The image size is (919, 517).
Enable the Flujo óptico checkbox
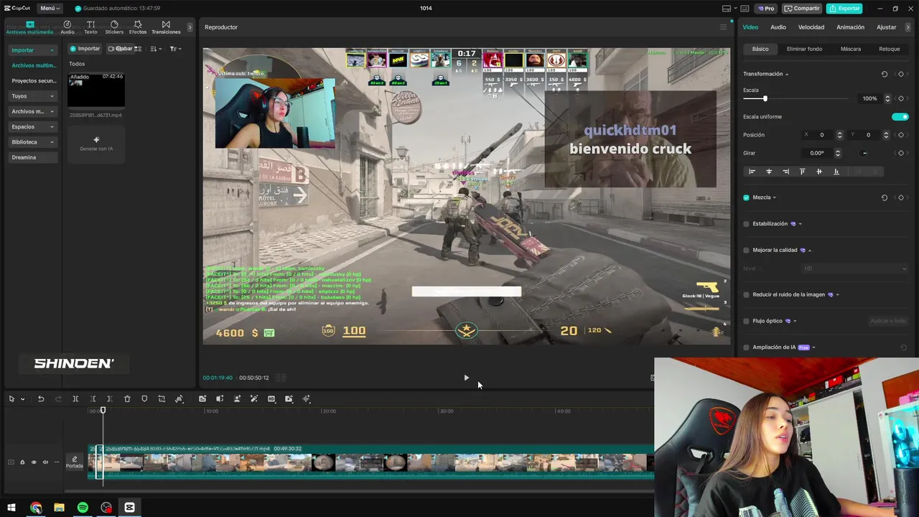(x=746, y=321)
